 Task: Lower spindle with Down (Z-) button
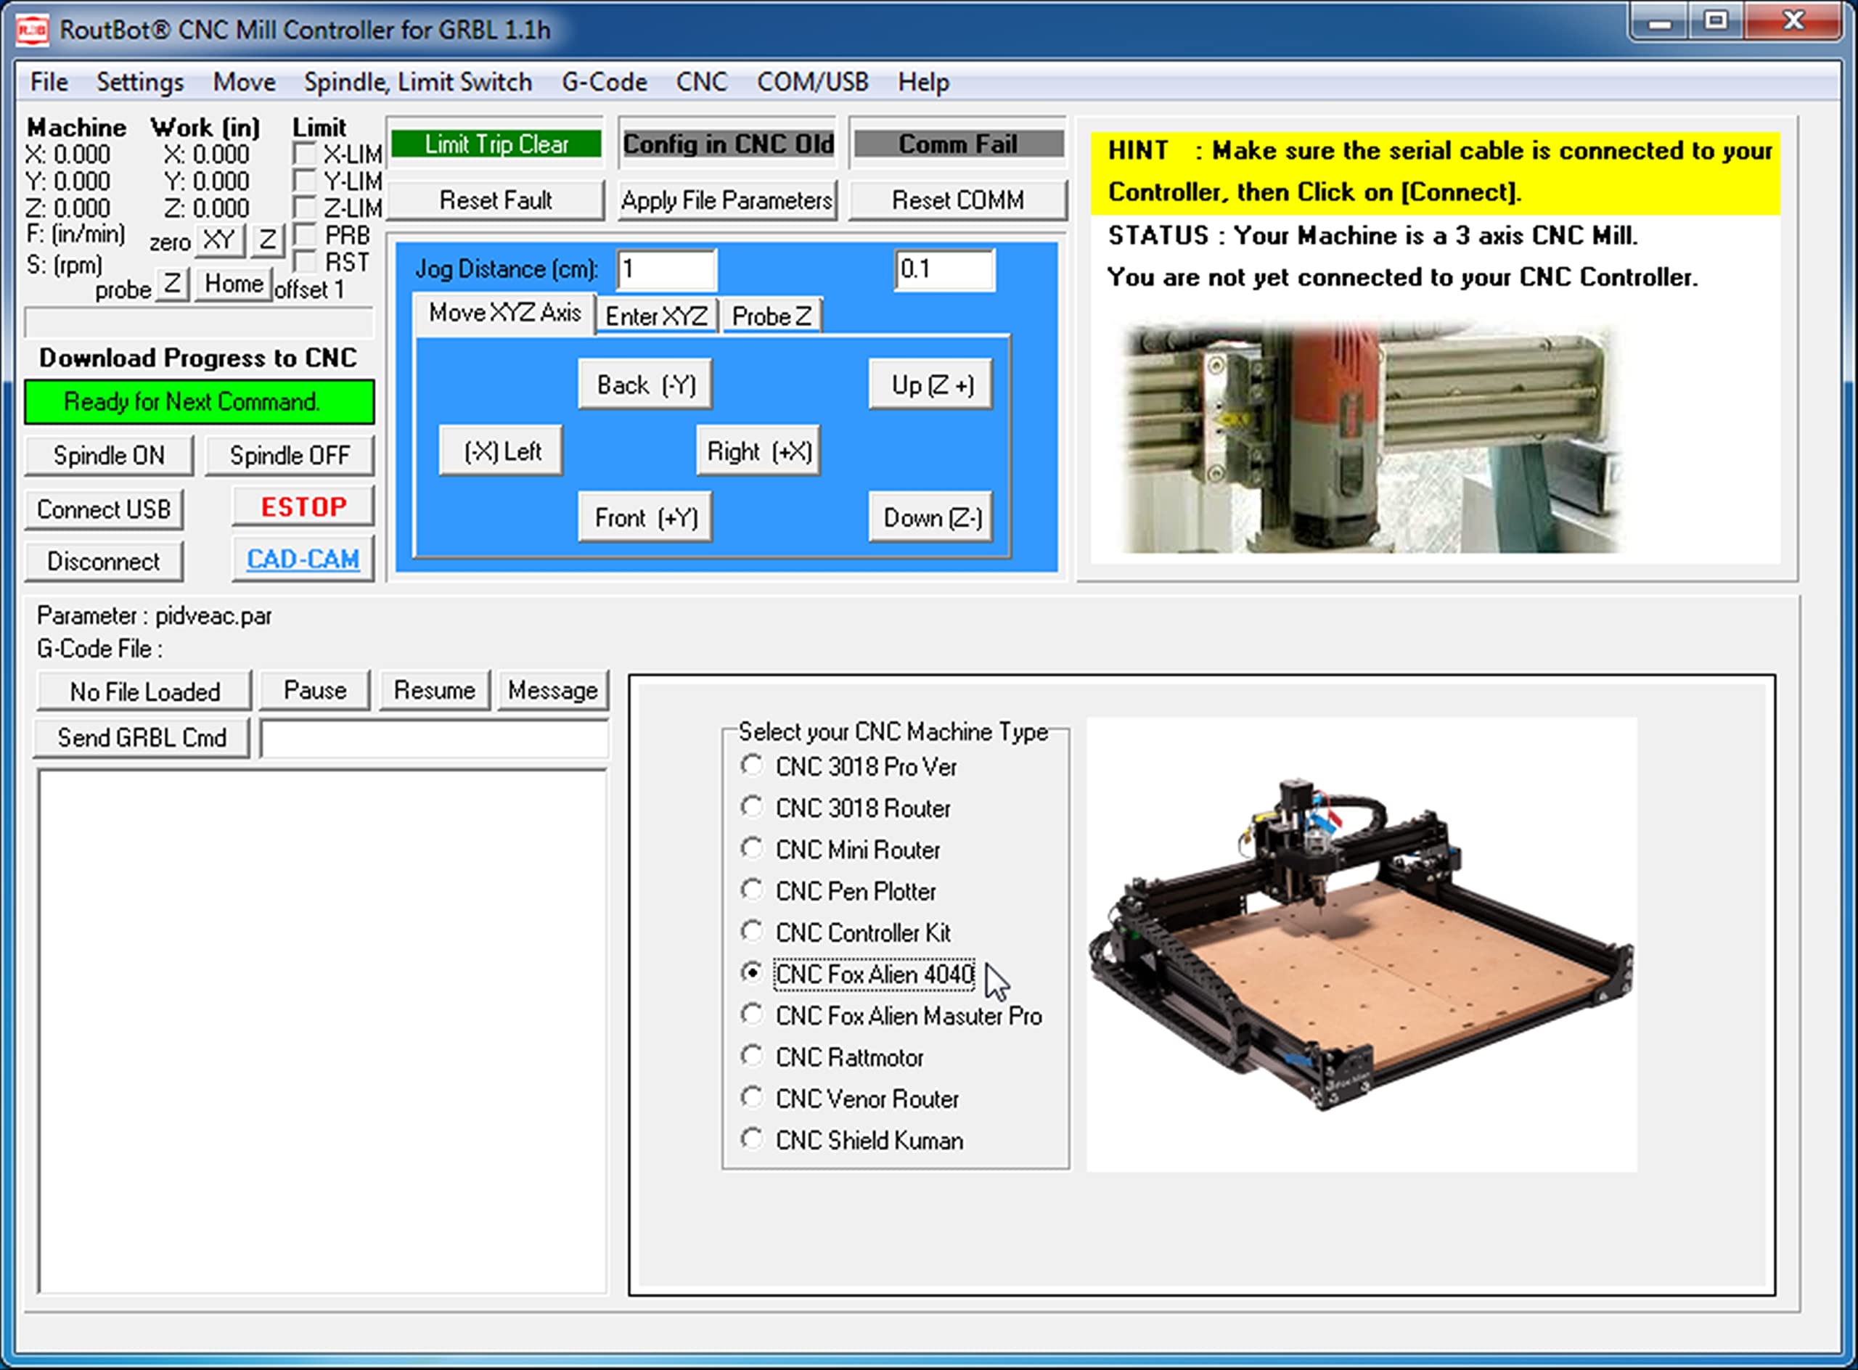coord(931,517)
